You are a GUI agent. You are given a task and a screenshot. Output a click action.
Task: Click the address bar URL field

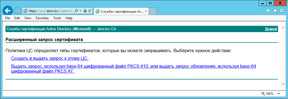click(x=51, y=11)
